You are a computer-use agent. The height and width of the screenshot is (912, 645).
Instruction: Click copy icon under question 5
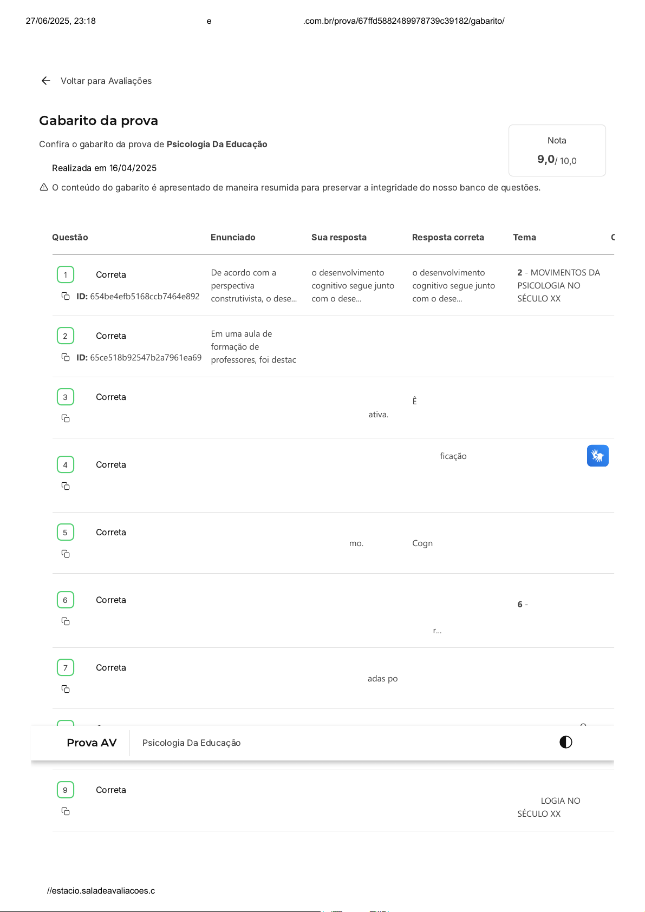(66, 554)
